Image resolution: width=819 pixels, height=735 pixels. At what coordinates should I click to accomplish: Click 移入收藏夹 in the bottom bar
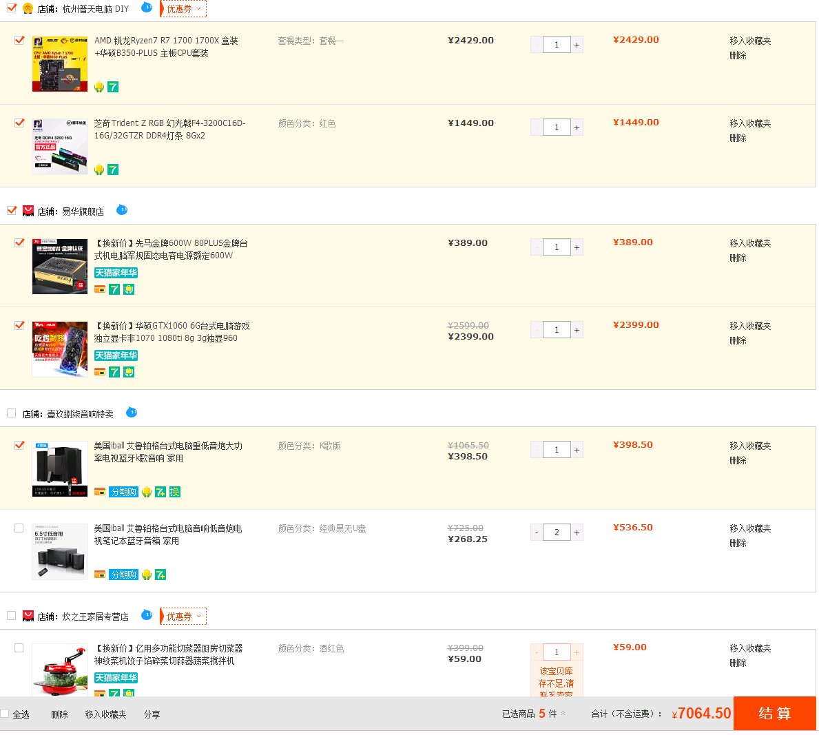pyautogui.click(x=105, y=714)
